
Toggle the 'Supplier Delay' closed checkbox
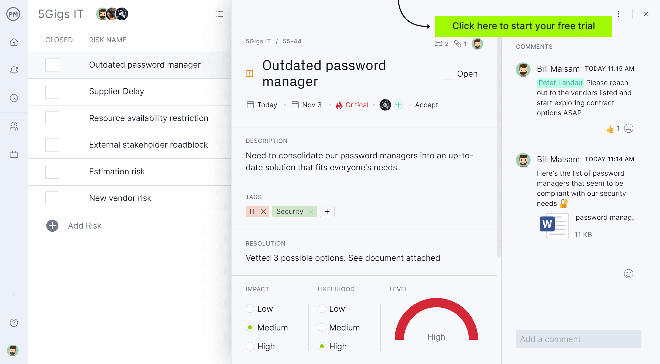pyautogui.click(x=53, y=91)
